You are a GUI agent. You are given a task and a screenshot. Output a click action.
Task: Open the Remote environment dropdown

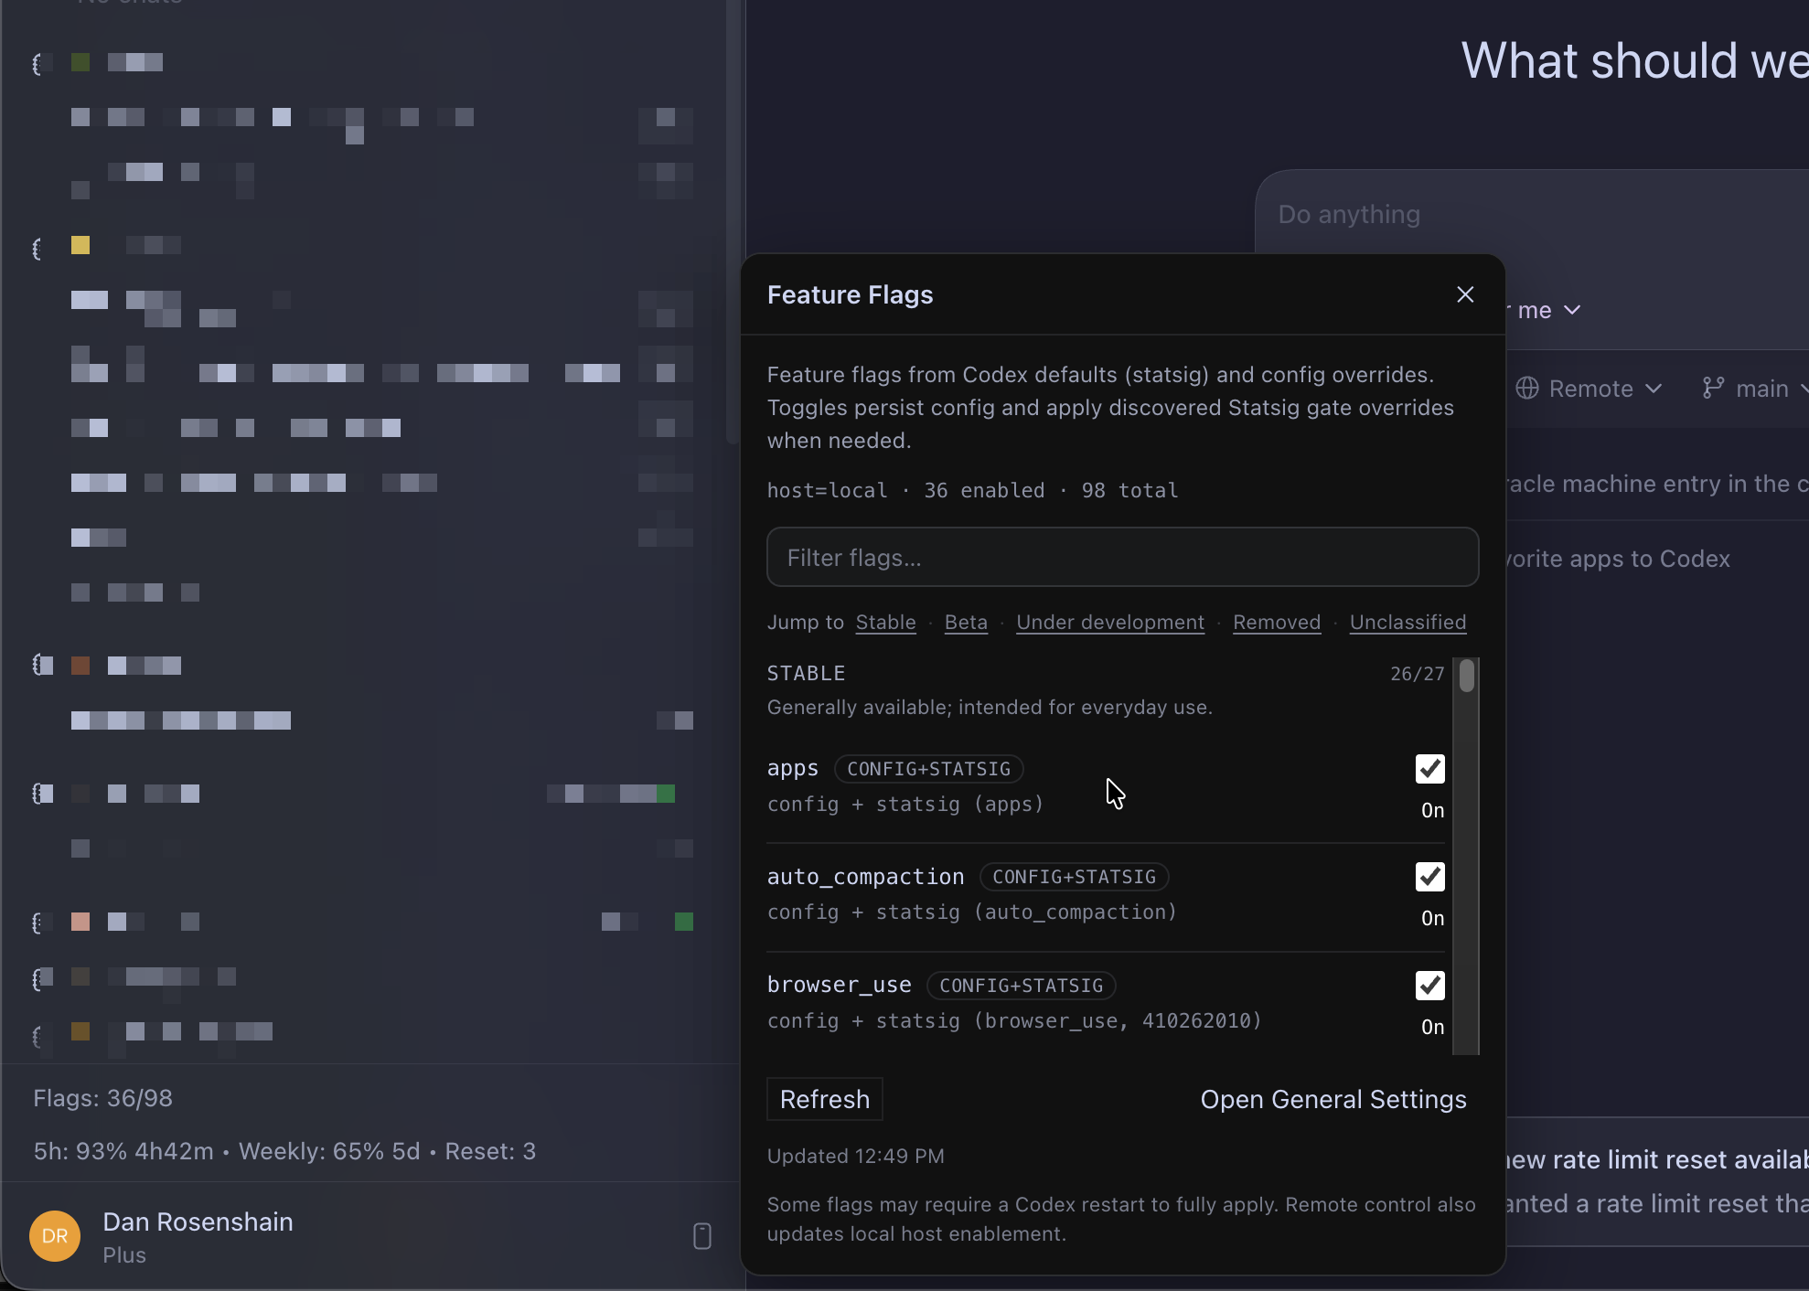tap(1590, 389)
